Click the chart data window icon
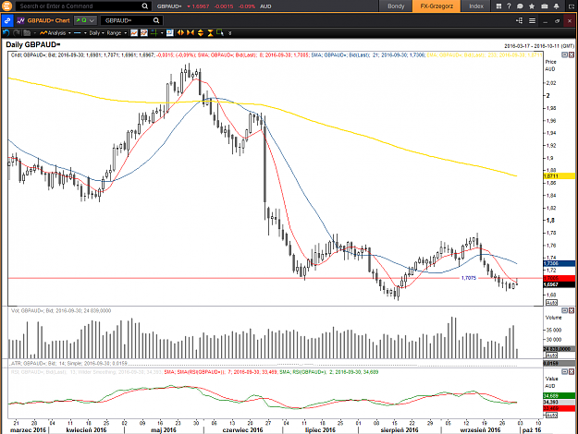 (x=169, y=33)
